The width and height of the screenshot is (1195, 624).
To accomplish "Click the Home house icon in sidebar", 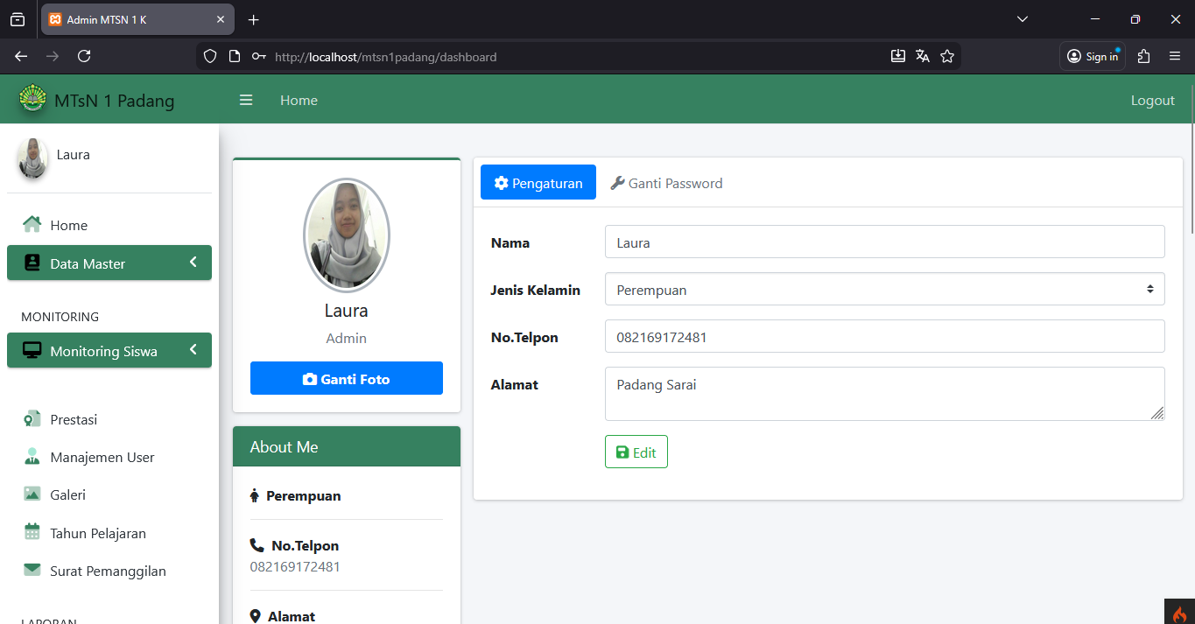I will (x=32, y=225).
